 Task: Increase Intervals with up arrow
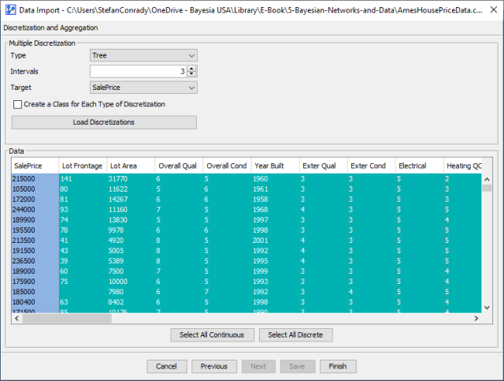pyautogui.click(x=191, y=69)
